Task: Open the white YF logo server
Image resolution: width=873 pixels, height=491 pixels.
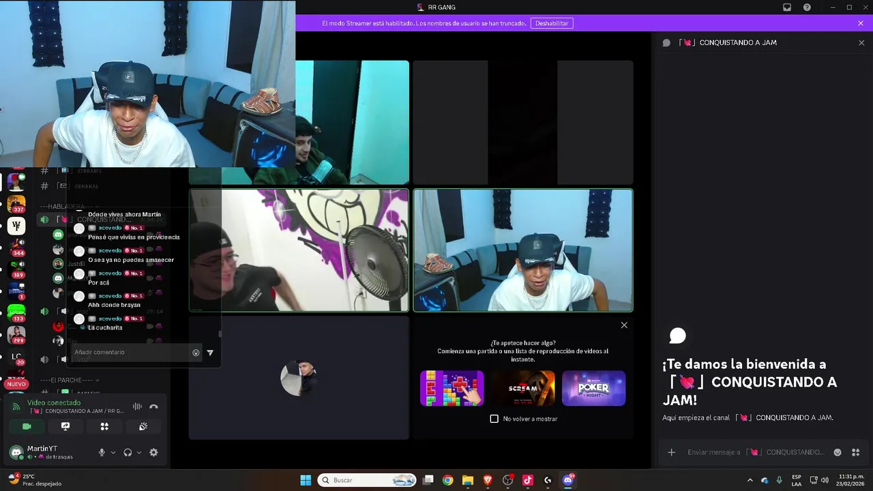Action: 16,226
